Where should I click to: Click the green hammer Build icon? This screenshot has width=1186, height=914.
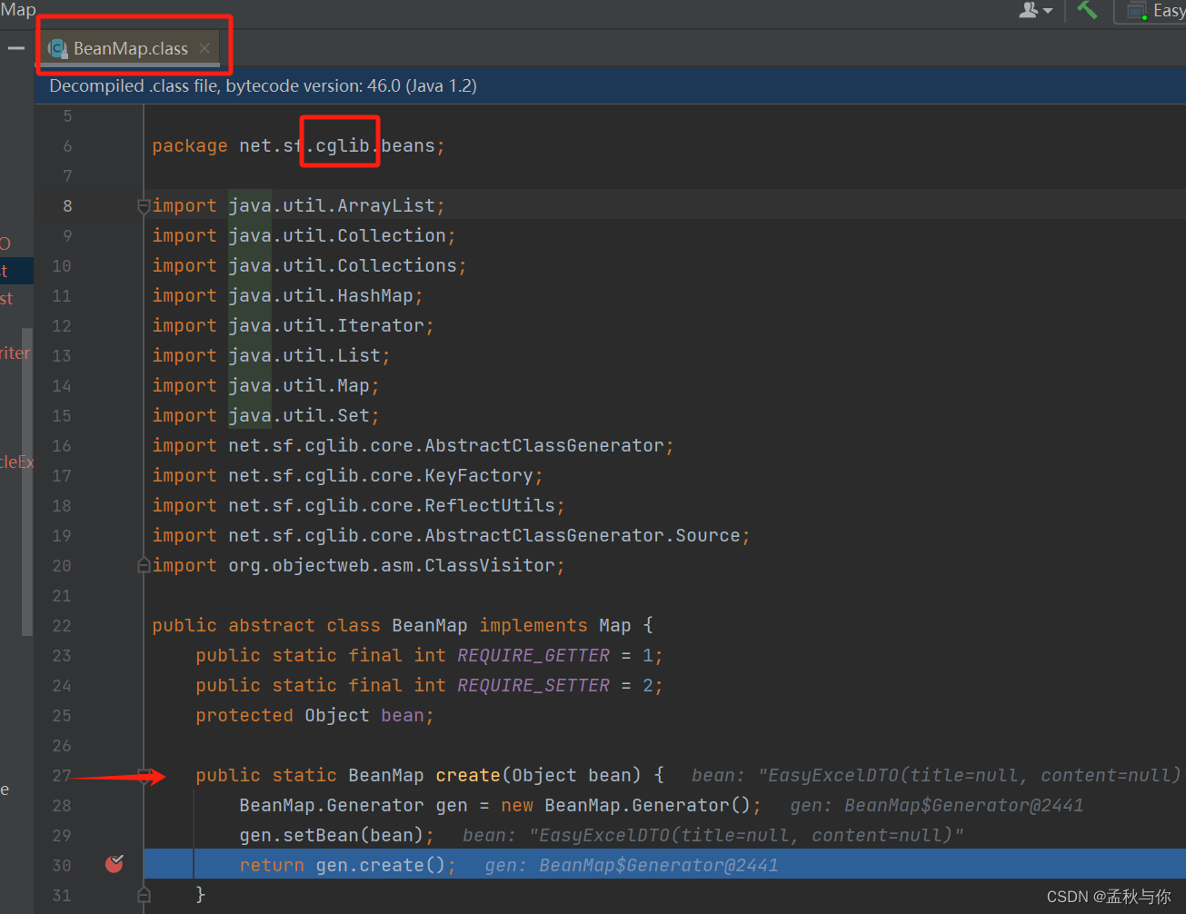coord(1087,10)
